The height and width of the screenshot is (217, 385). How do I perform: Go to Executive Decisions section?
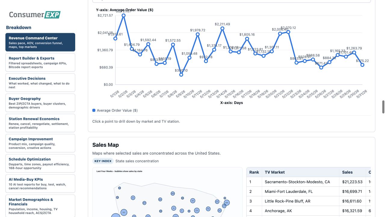click(x=40, y=83)
